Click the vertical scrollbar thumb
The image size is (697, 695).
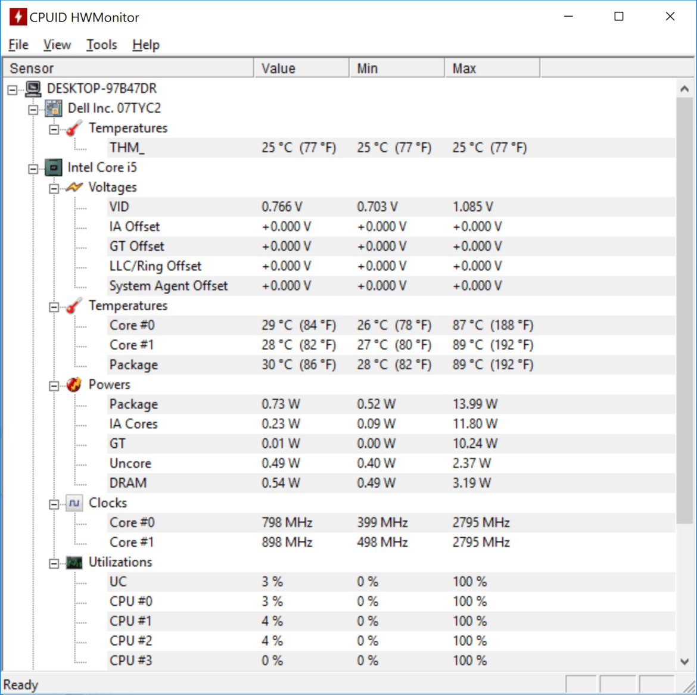[684, 311]
